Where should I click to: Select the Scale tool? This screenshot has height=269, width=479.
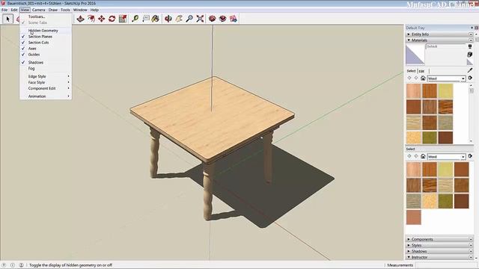point(123,19)
